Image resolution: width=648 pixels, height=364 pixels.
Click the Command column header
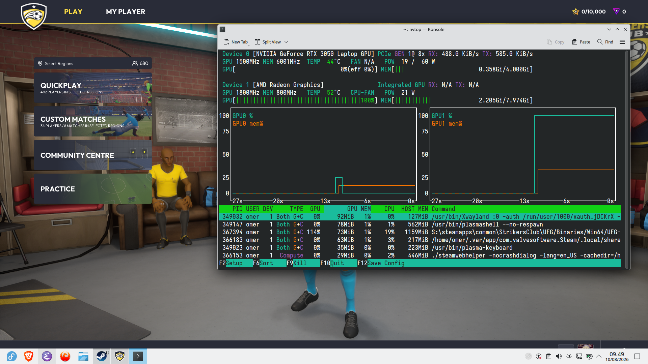[x=443, y=209]
